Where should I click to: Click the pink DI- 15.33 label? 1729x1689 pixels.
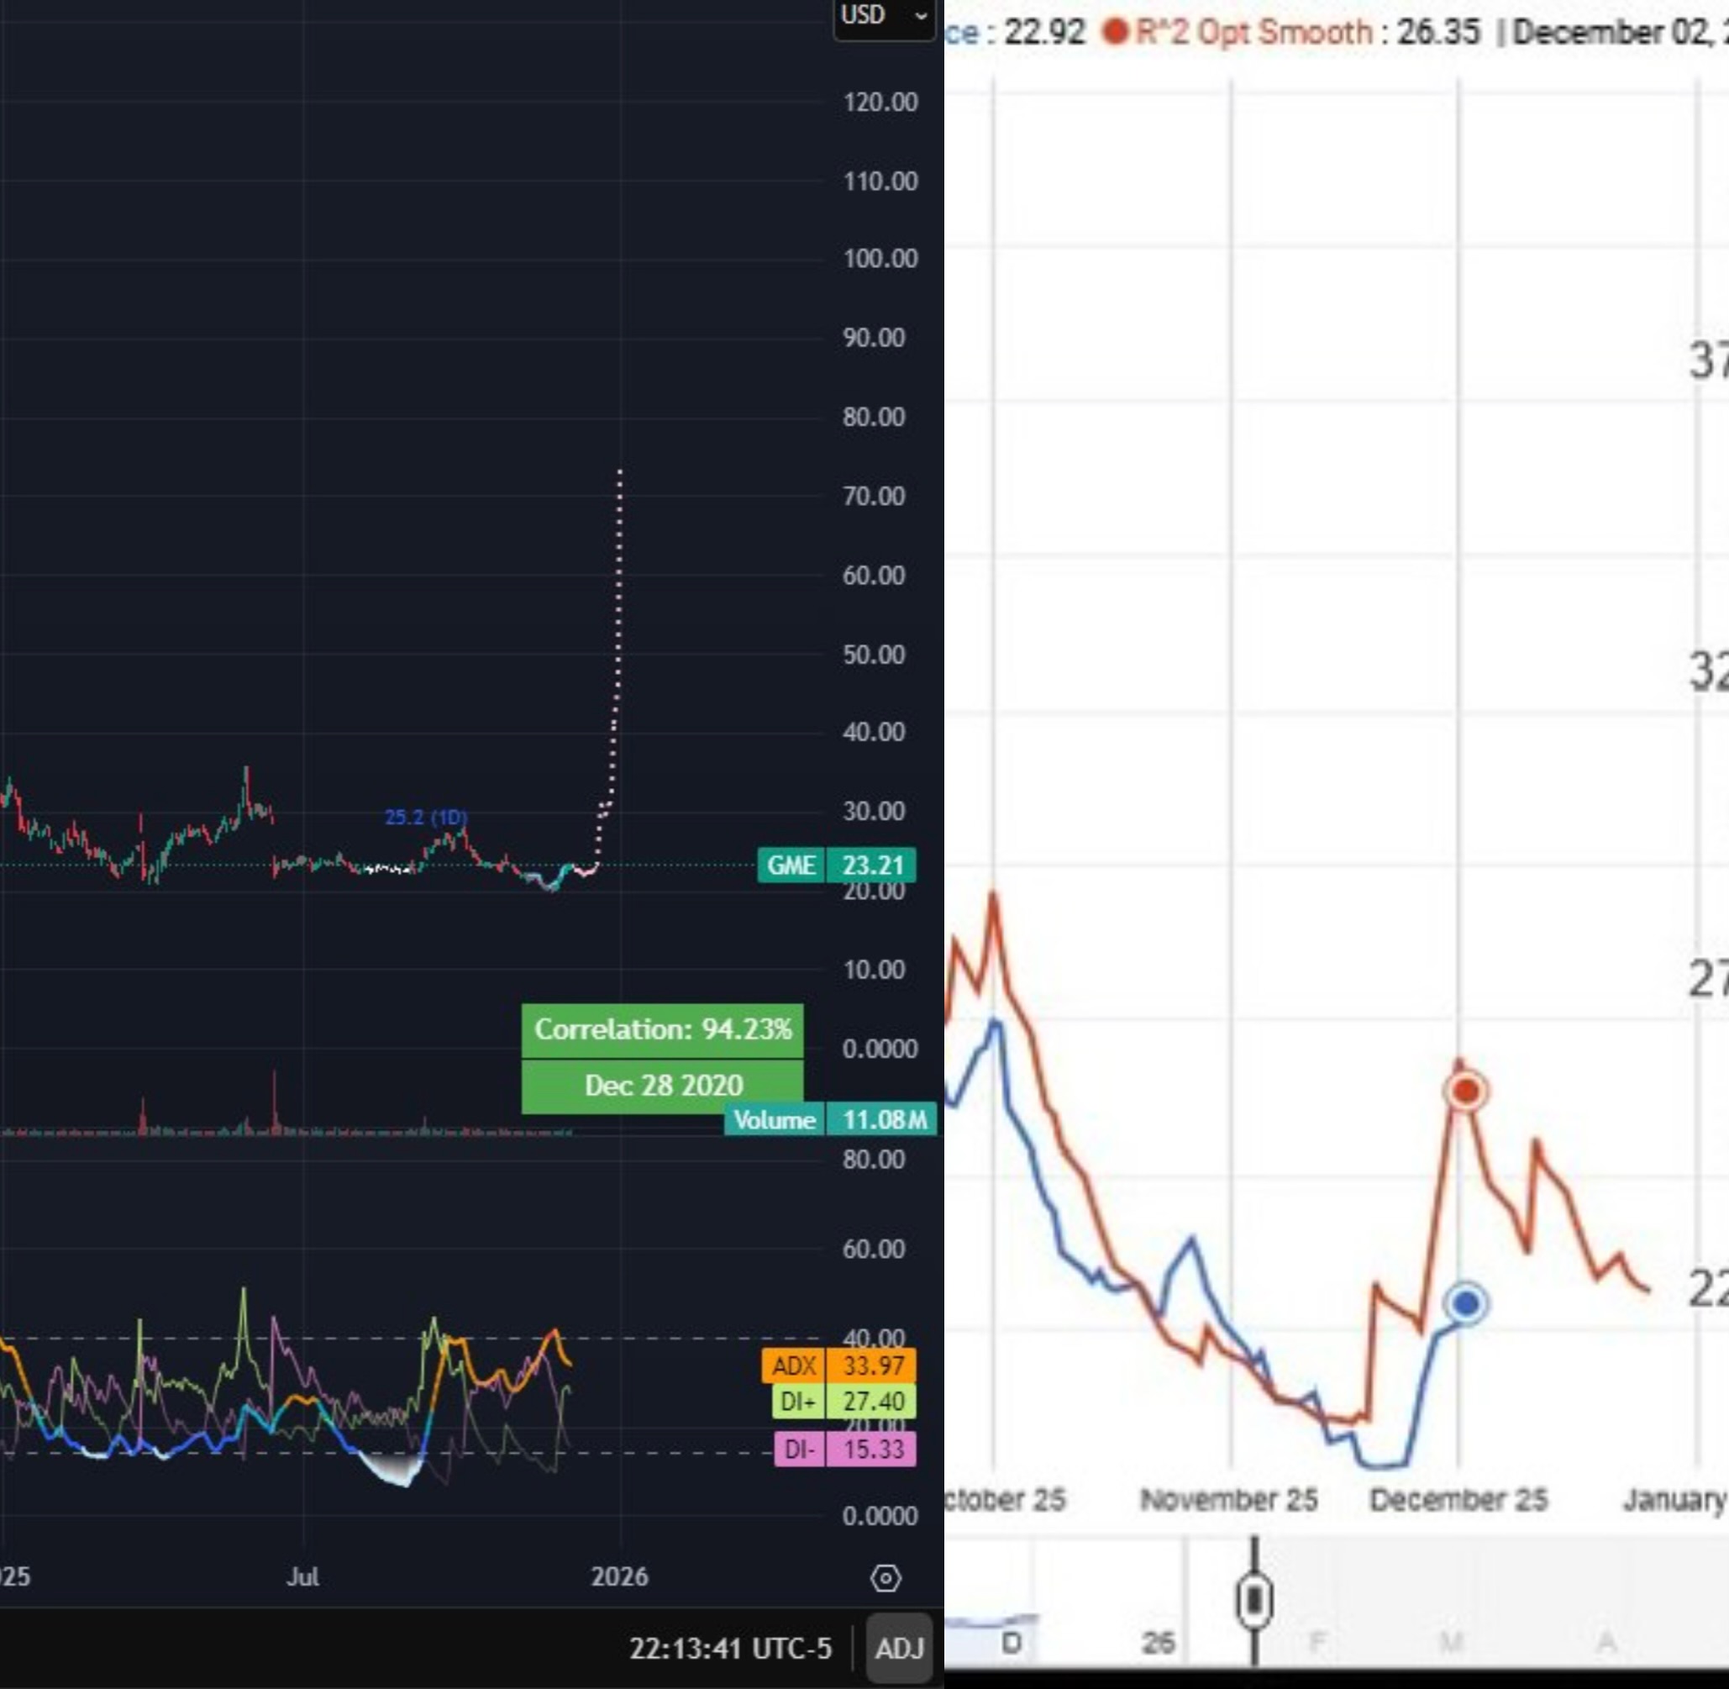click(x=844, y=1450)
